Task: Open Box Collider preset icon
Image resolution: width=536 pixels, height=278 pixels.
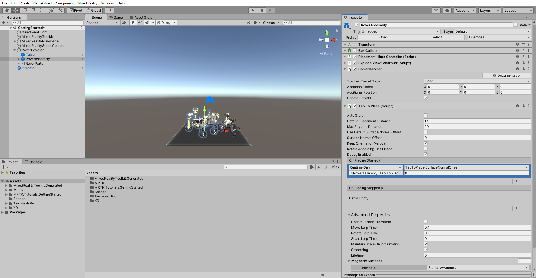Action: tap(523, 50)
